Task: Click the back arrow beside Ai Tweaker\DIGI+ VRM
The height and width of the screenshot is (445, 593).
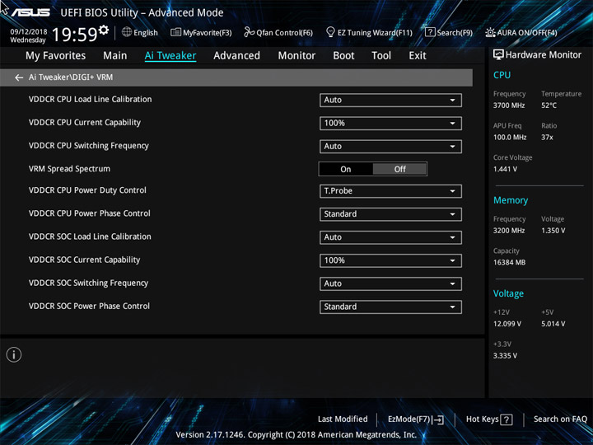Action: [18, 77]
